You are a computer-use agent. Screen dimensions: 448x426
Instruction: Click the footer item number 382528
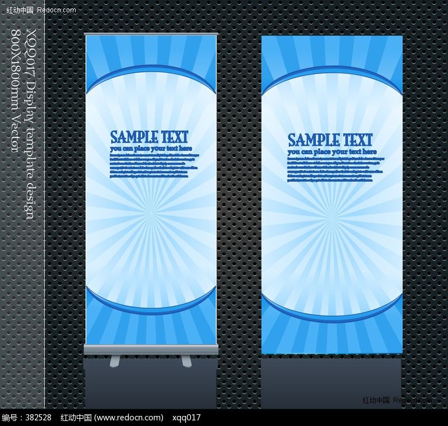pos(38,418)
